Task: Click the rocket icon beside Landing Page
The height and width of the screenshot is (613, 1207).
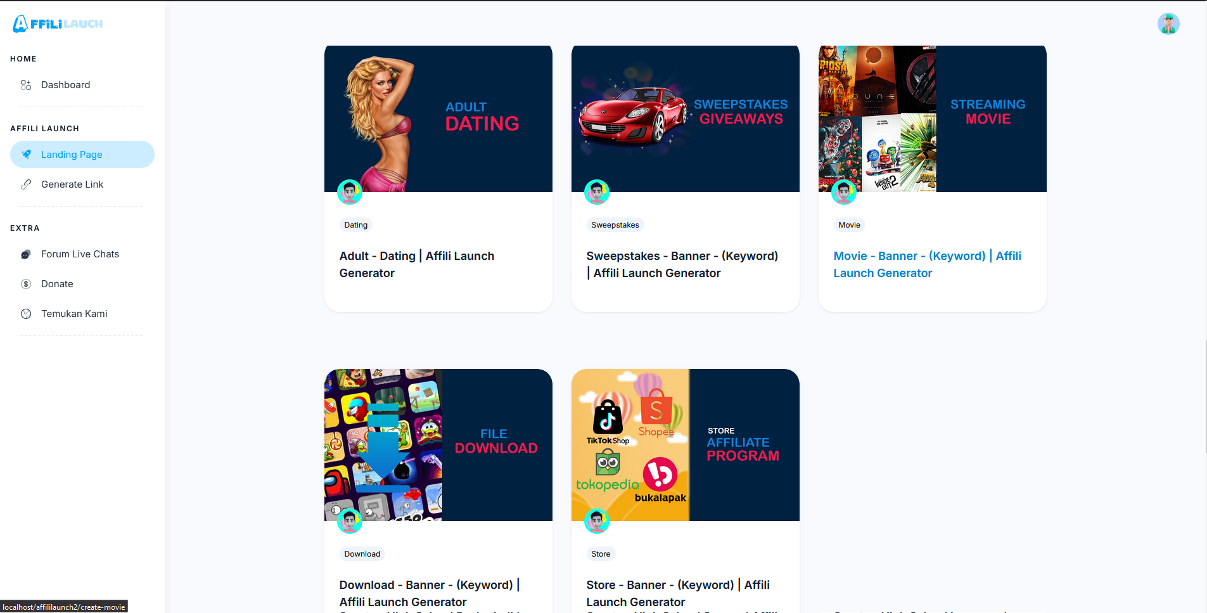Action: pos(26,154)
